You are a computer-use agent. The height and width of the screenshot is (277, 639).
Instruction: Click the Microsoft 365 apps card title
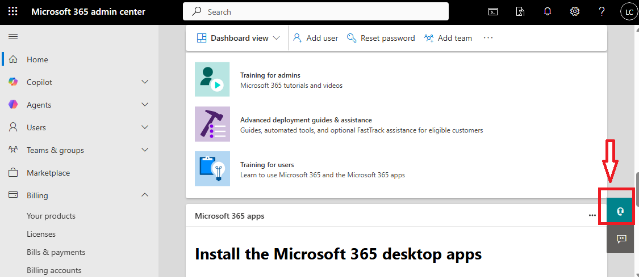[x=229, y=216]
